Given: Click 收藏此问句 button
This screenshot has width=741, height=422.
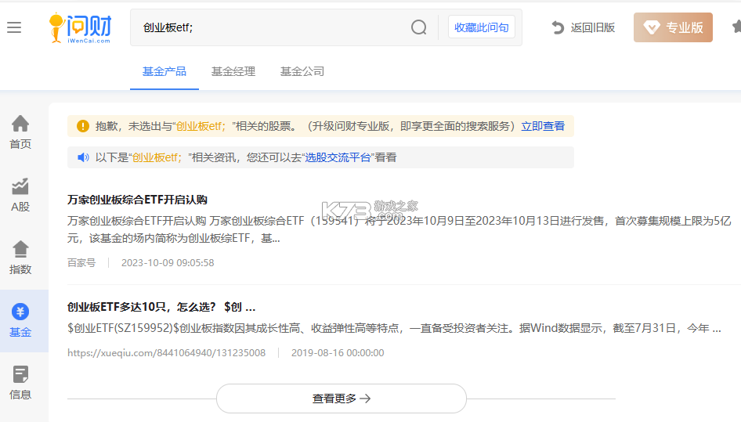Looking at the screenshot, I should pyautogui.click(x=481, y=27).
